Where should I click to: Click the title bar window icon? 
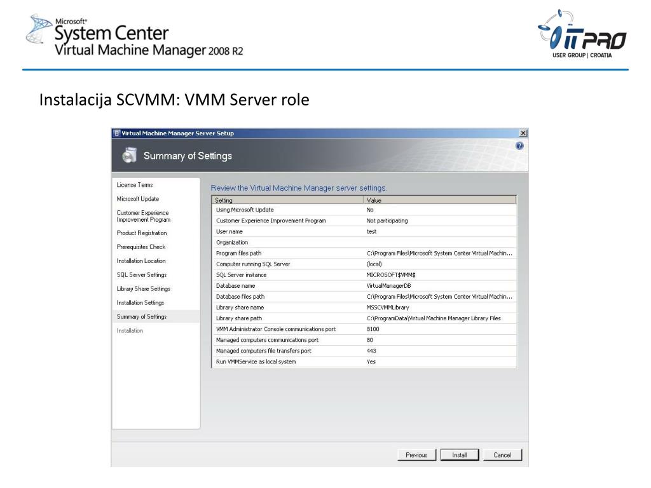coord(117,133)
